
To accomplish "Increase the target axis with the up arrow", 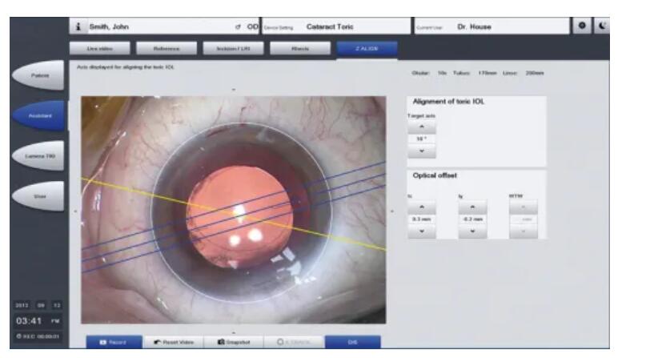I will (x=422, y=127).
